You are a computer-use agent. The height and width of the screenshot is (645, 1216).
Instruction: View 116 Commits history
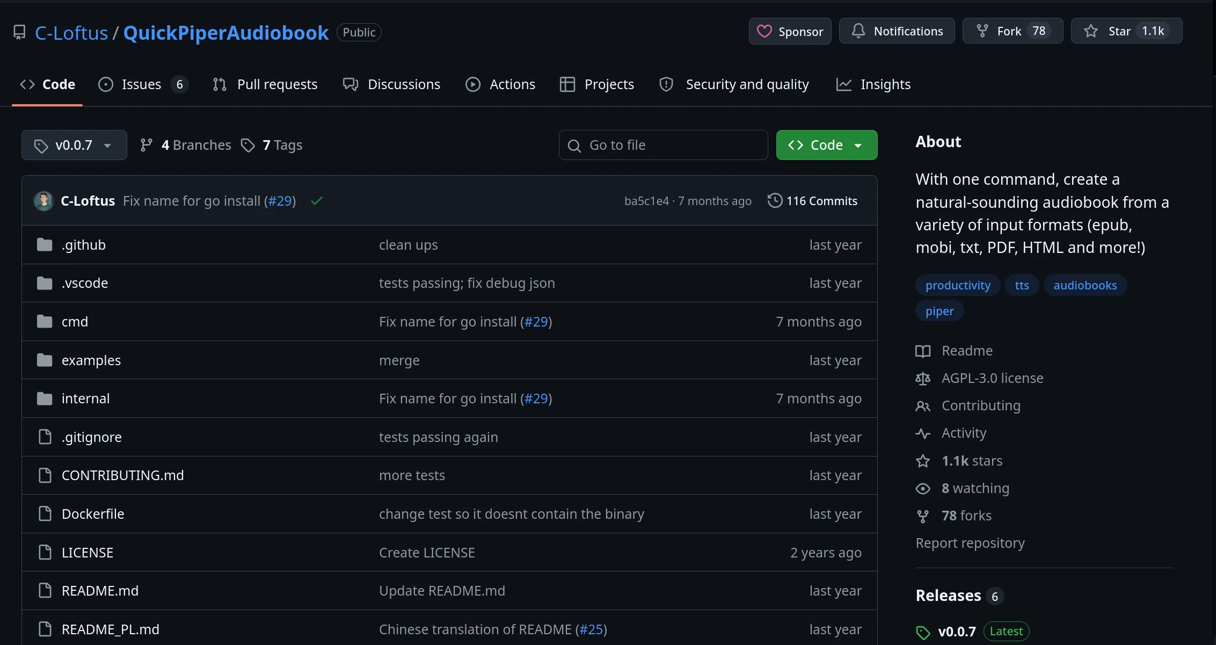coord(813,201)
